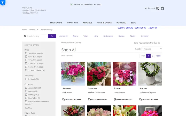Click the $180.00 price text
The image size is (186, 116).
pos(92,88)
